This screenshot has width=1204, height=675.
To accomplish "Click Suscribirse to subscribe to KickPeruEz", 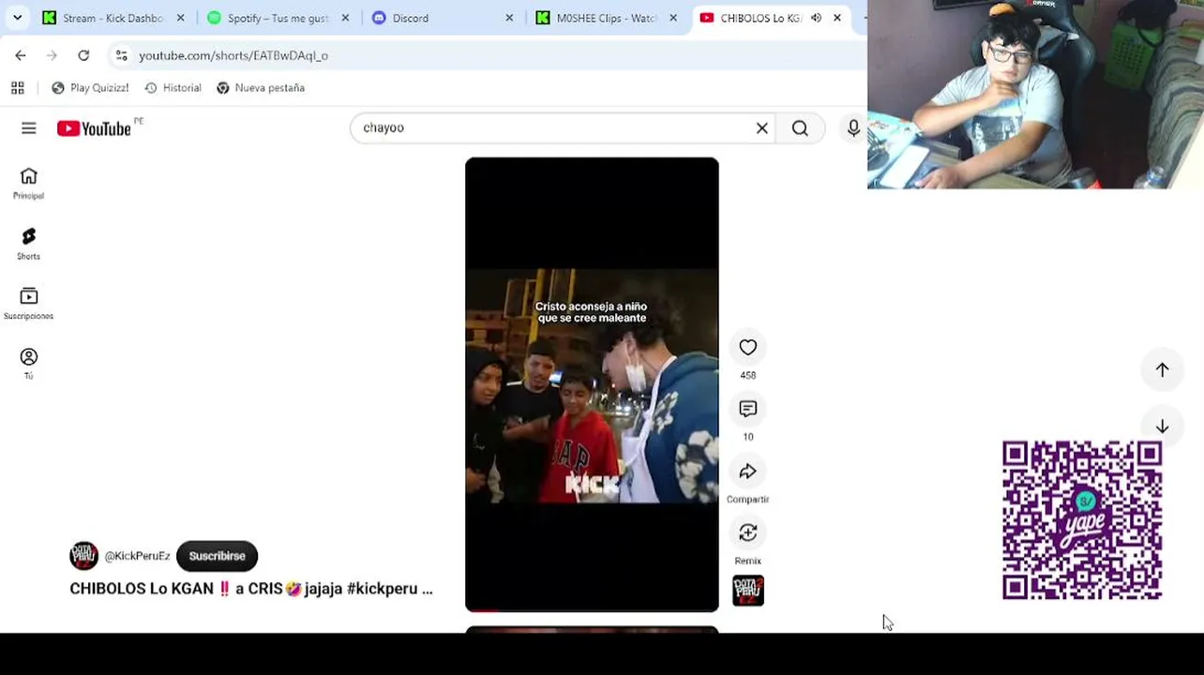I will click(x=217, y=556).
